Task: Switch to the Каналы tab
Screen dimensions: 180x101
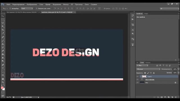Action: point(148,63)
